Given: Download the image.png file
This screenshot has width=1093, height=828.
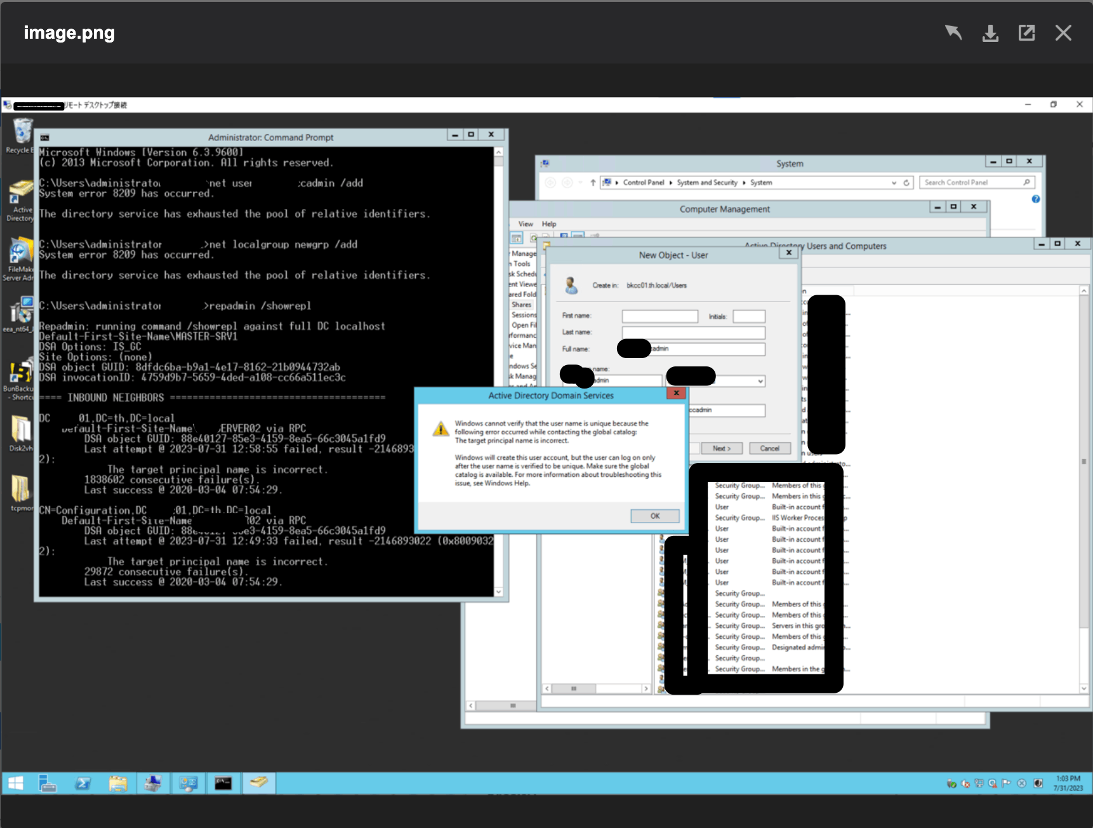Looking at the screenshot, I should 990,33.
